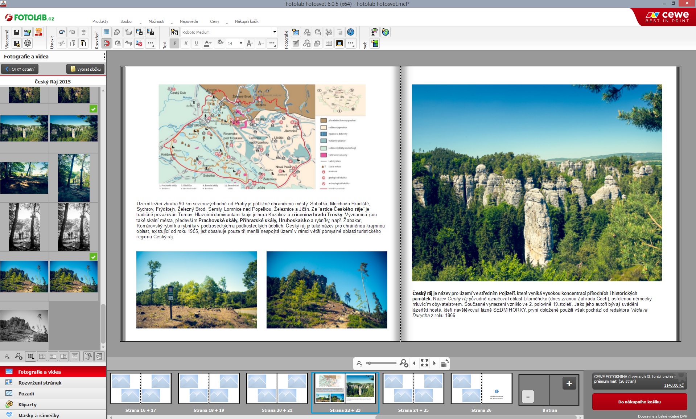This screenshot has height=419, width=696.
Task: Click the add pages plus icon
Action: [x=569, y=383]
